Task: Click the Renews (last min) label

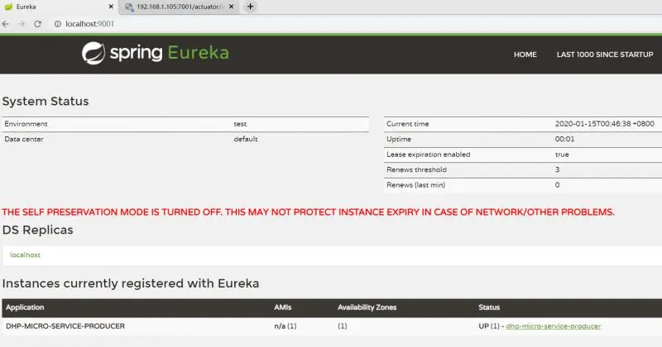Action: [x=416, y=185]
